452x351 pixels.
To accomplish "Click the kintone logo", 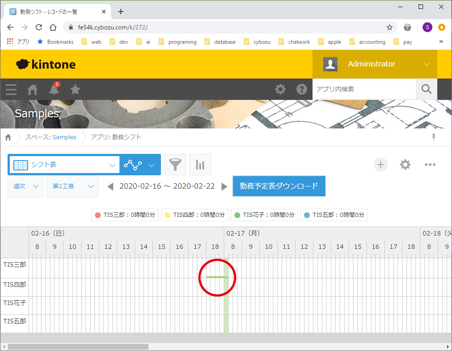I will (x=45, y=64).
